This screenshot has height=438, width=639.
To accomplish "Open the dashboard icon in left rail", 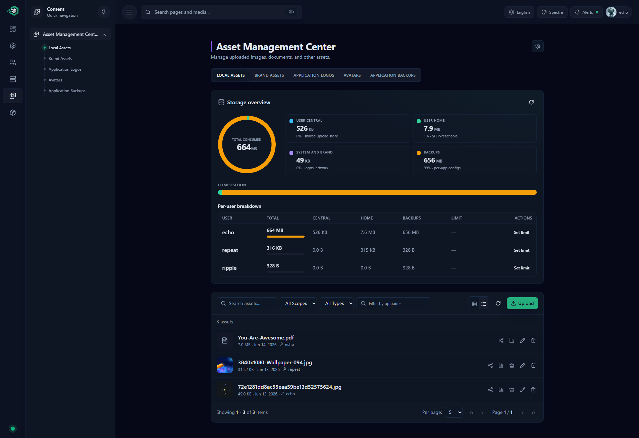I will coord(13,29).
